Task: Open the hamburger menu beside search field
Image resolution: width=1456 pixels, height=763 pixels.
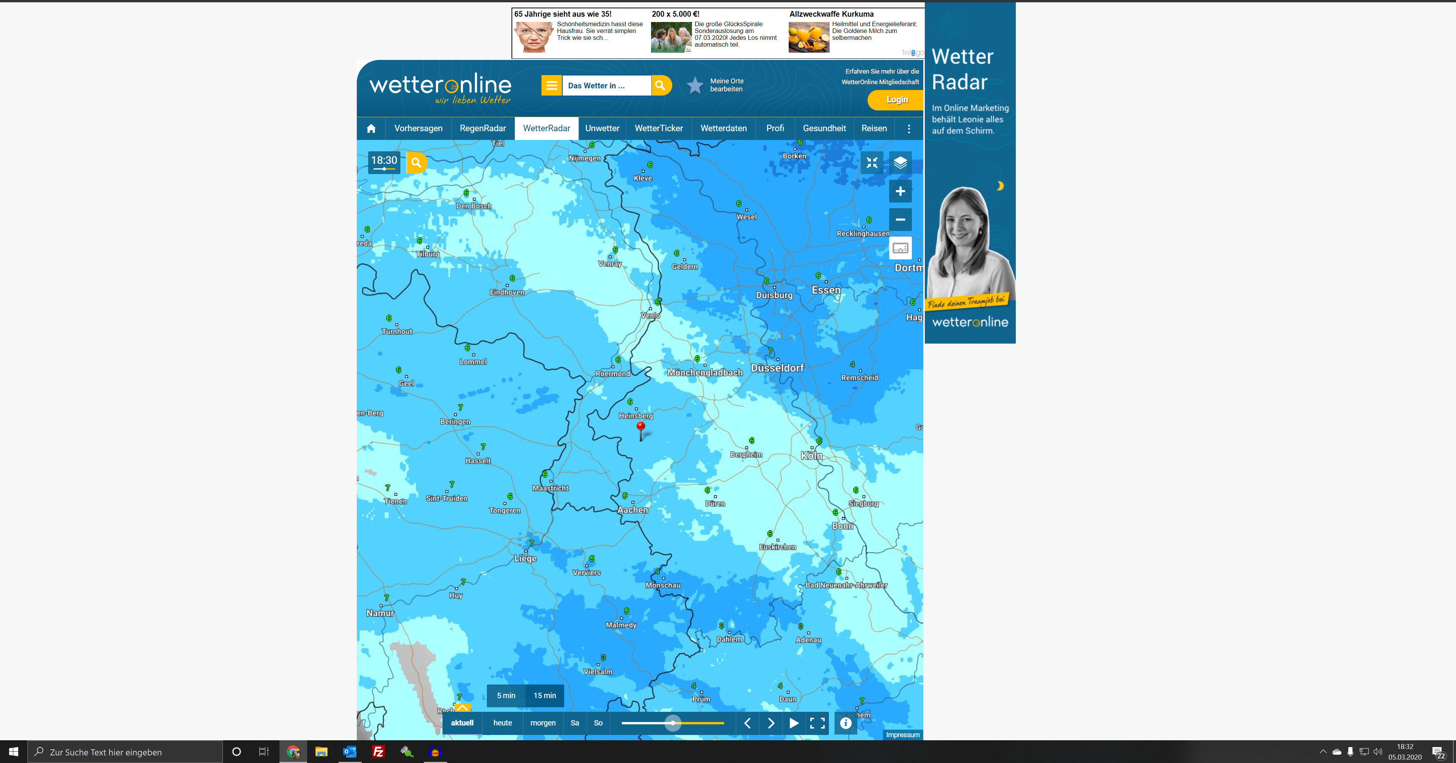Action: (552, 85)
